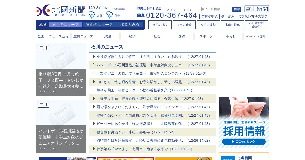
Task: Open the ご購読申込 link
Action: point(209,17)
